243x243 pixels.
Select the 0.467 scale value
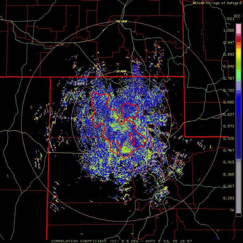(x=229, y=150)
